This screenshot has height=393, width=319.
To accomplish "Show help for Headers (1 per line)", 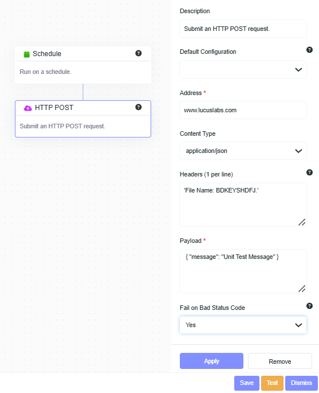I will [x=309, y=172].
